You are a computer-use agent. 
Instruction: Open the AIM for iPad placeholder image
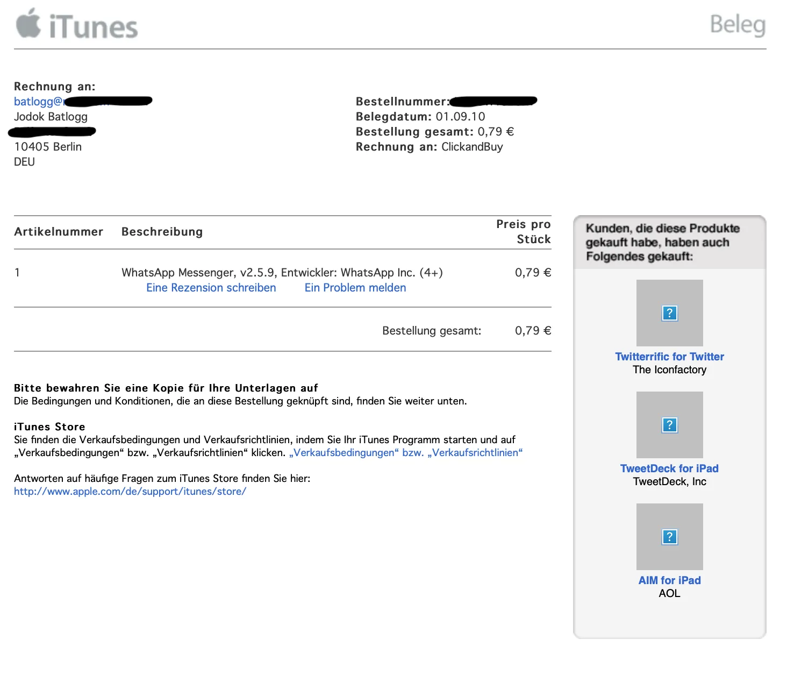click(x=669, y=537)
